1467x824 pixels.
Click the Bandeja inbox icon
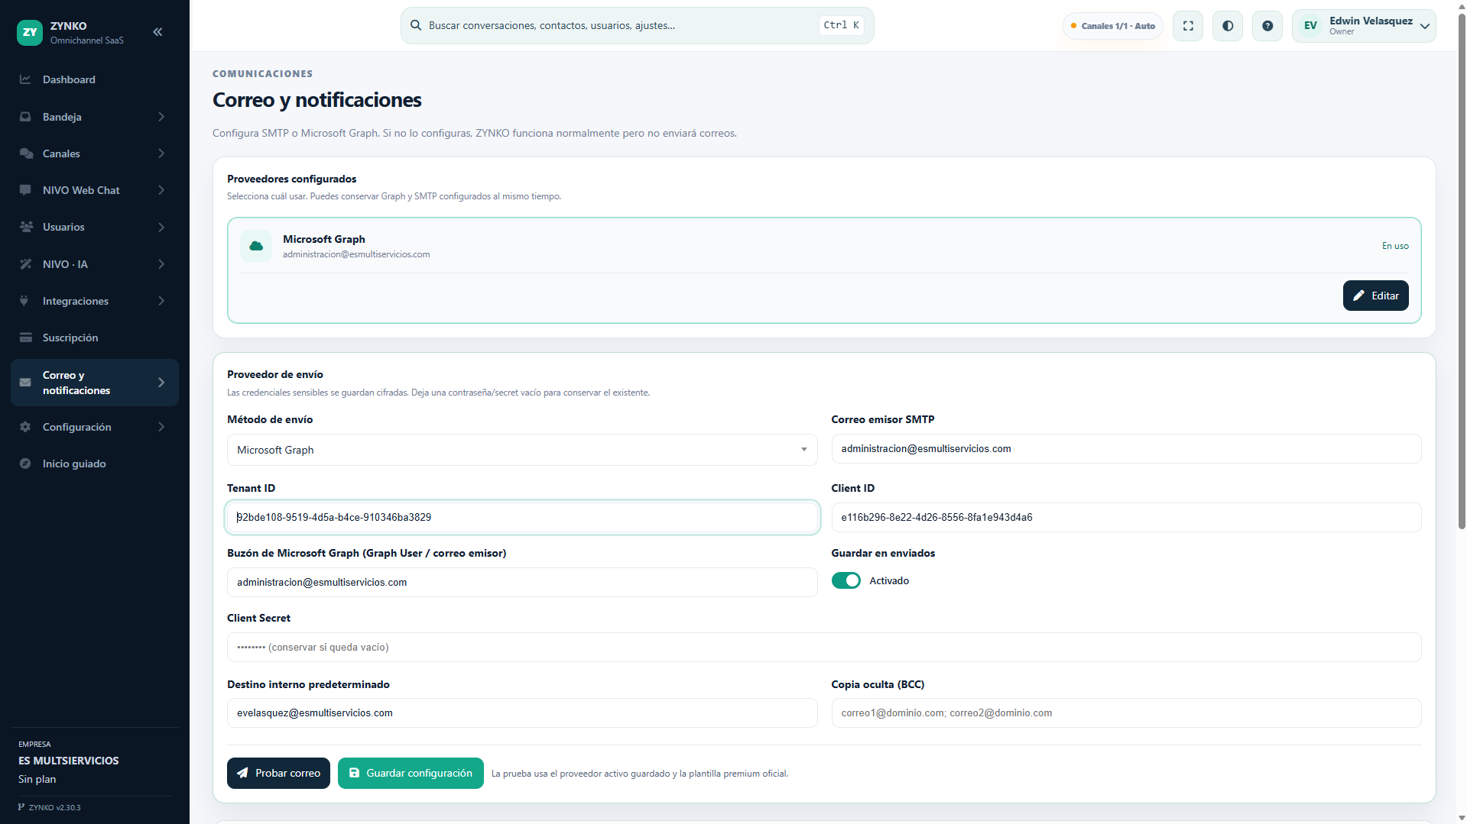pos(25,117)
